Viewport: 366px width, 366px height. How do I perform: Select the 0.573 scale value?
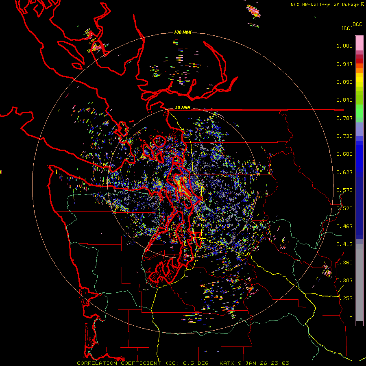click(344, 190)
